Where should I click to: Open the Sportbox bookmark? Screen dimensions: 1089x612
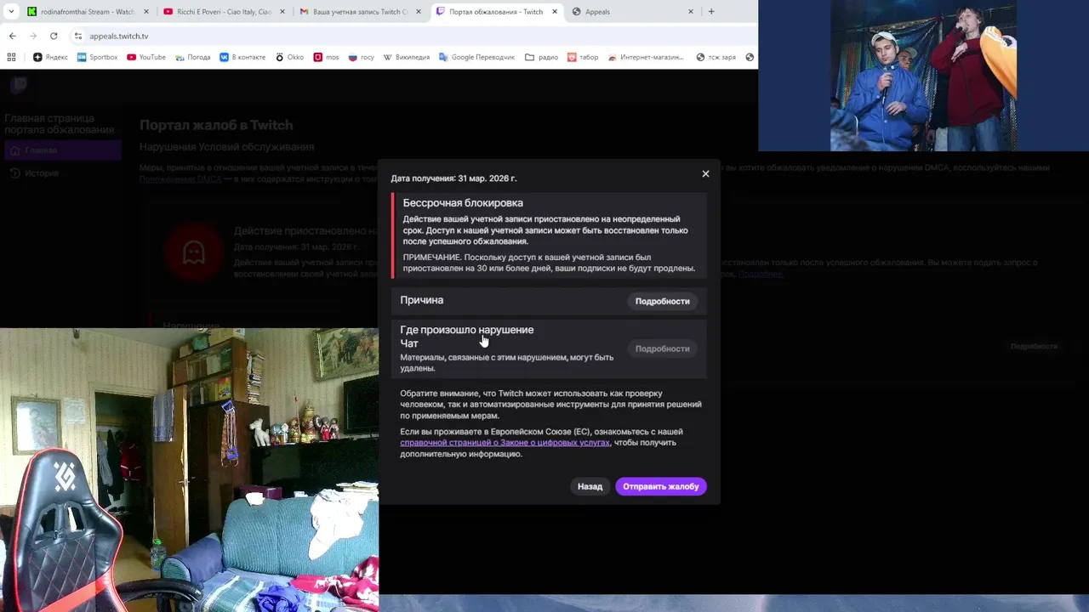[x=97, y=57]
